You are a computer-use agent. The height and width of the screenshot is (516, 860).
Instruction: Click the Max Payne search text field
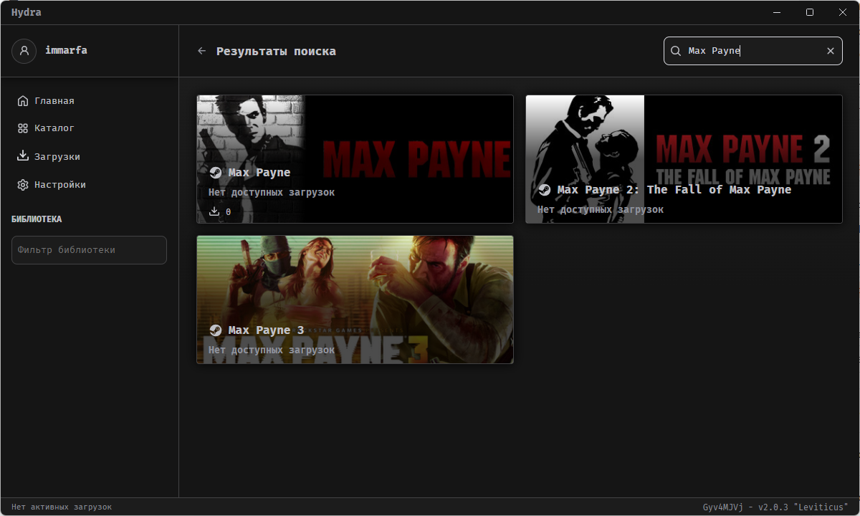click(x=752, y=51)
